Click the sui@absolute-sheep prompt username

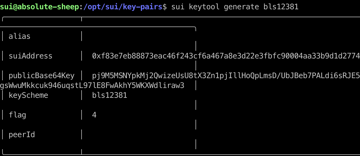pos(40,7)
